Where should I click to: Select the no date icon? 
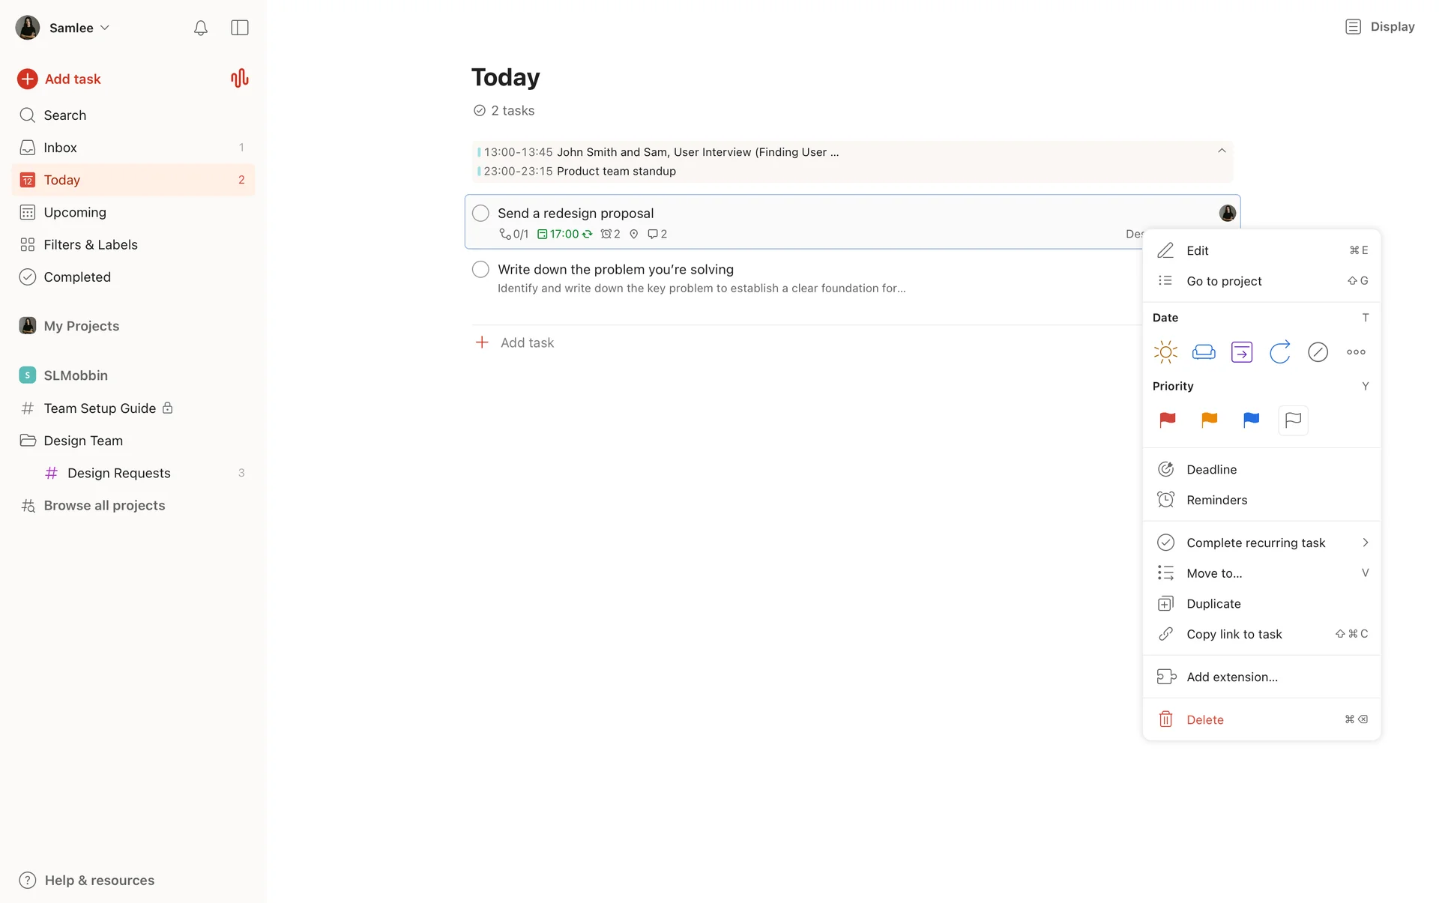[1318, 352]
